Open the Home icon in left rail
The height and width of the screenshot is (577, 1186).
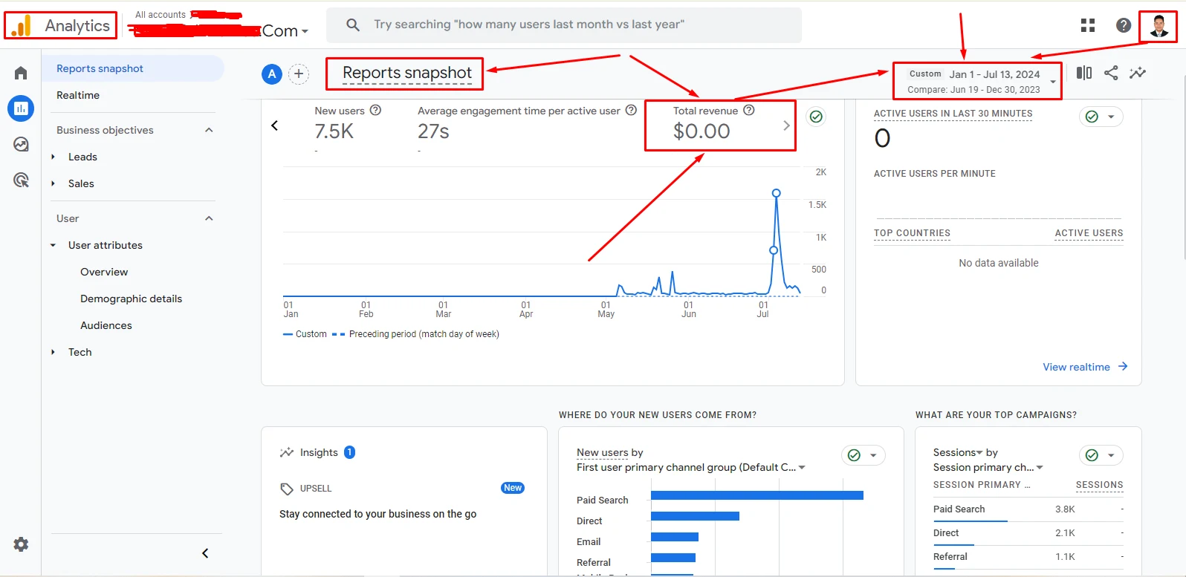(x=21, y=73)
